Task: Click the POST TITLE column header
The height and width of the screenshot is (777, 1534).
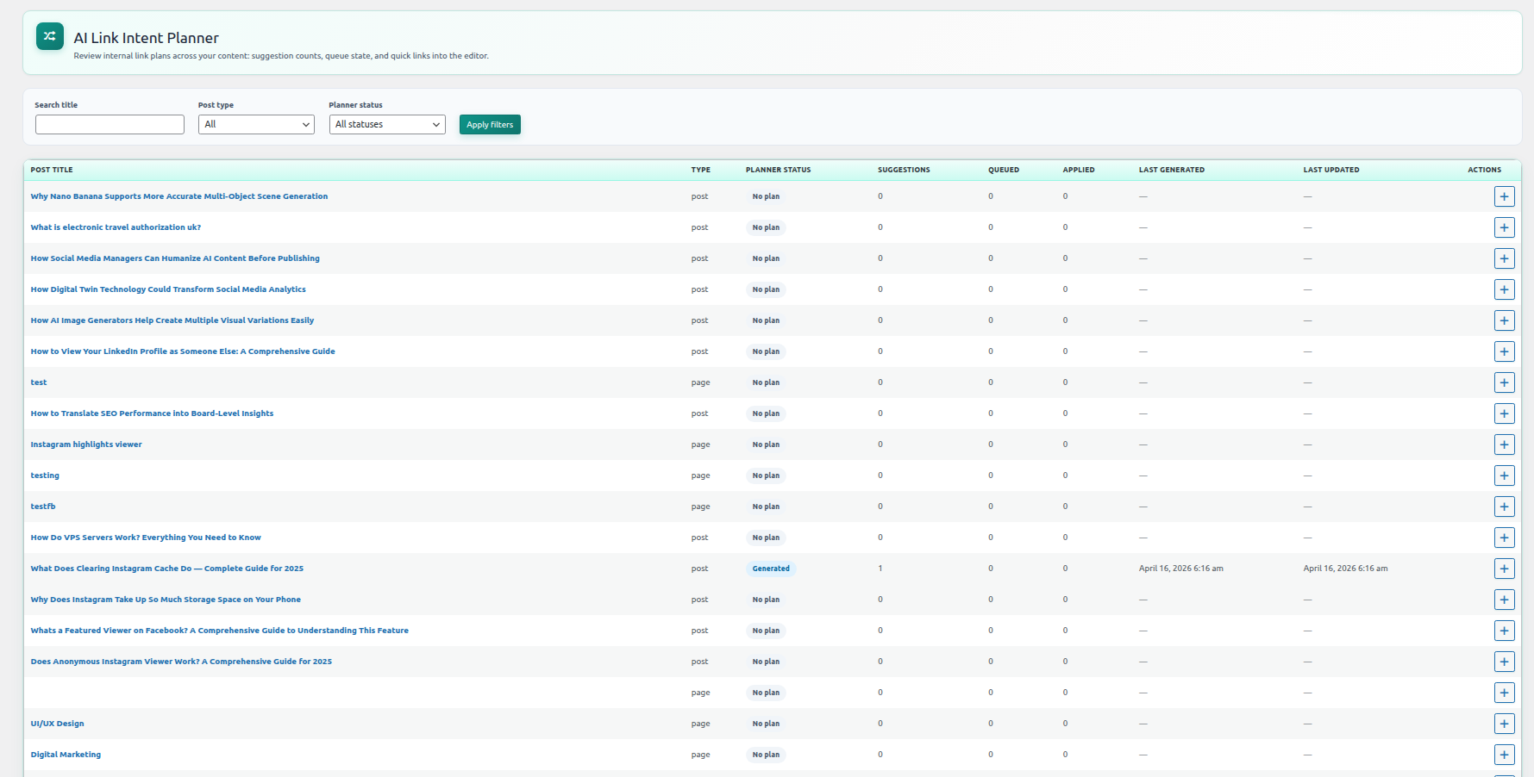Action: (x=52, y=170)
